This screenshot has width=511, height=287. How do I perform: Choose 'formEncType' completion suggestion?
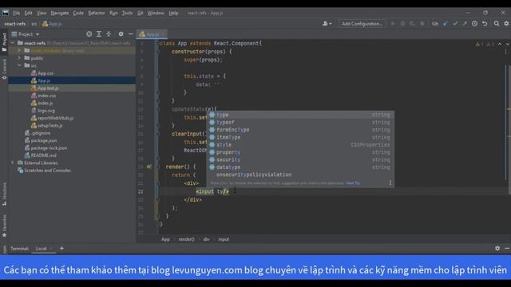pos(300,130)
